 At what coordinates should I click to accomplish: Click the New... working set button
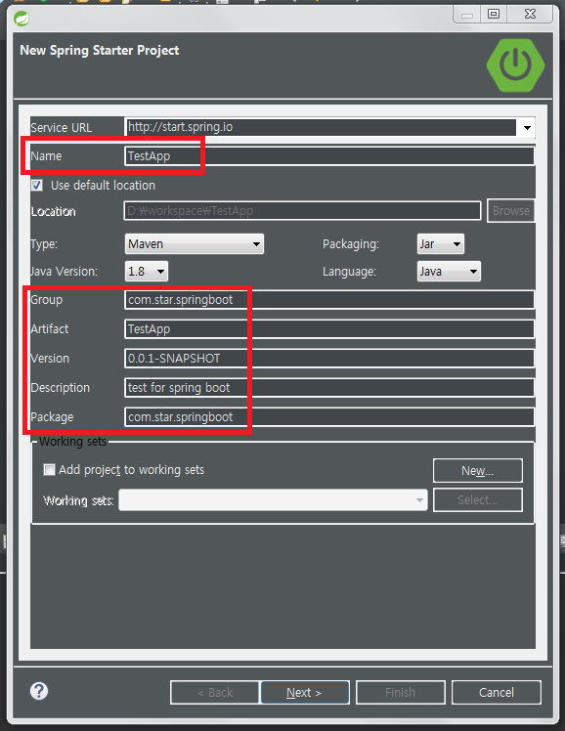click(478, 471)
